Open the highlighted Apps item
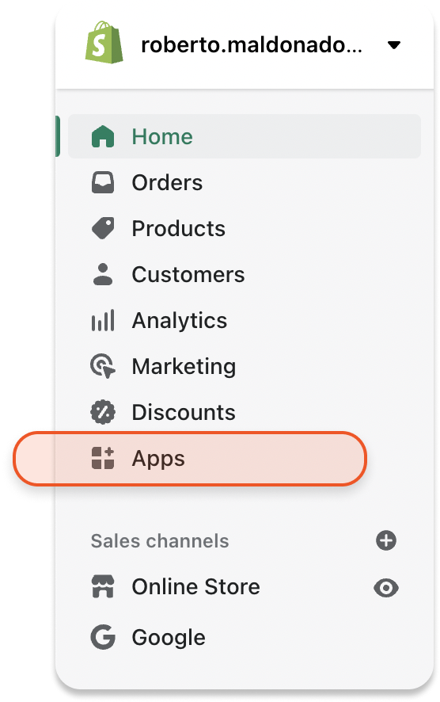Screen dimensions: 440x702 190,459
